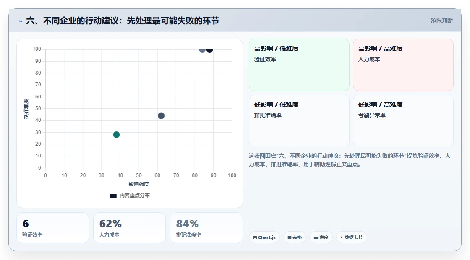470x260 pixels.
Task: Click the 数据卡片 tag chip
Action: [351, 237]
